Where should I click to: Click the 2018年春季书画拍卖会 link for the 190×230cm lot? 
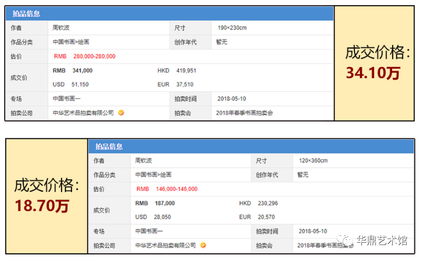(x=244, y=113)
